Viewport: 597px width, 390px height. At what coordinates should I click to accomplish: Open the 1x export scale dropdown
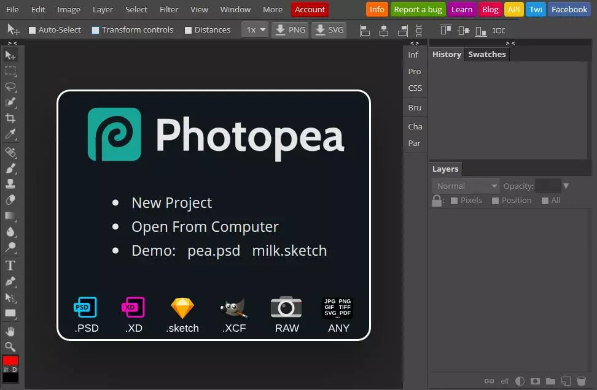pyautogui.click(x=255, y=29)
